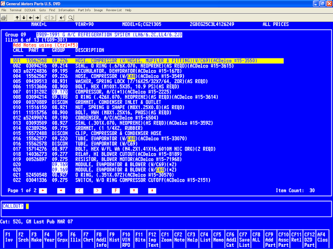Click the CF1 Zoom function key

[166, 239]
